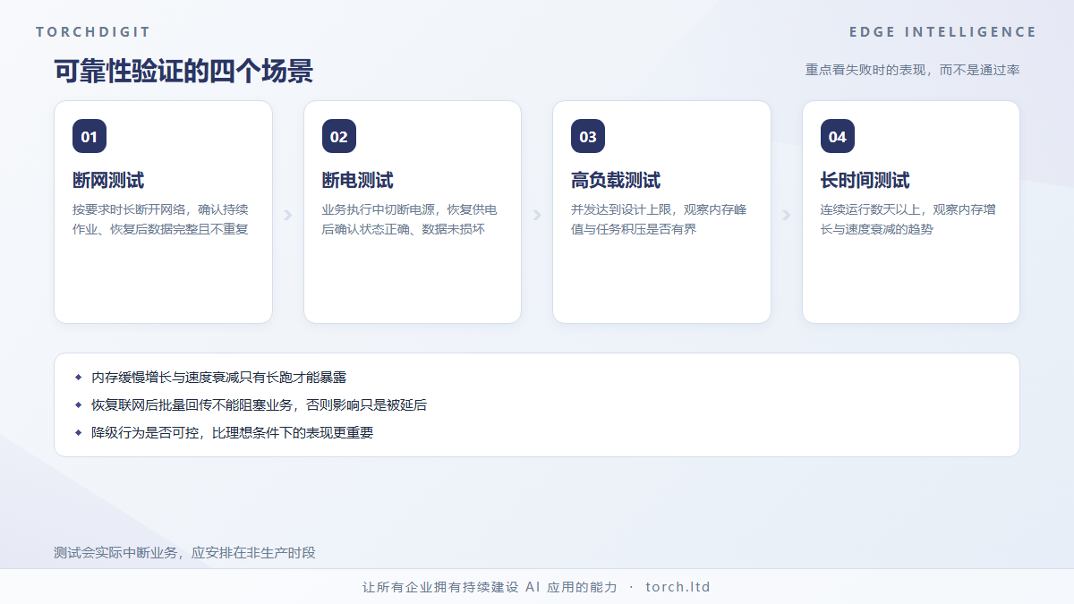Click diamond bullet before 恢复联网后
1074x604 pixels.
[x=78, y=405]
